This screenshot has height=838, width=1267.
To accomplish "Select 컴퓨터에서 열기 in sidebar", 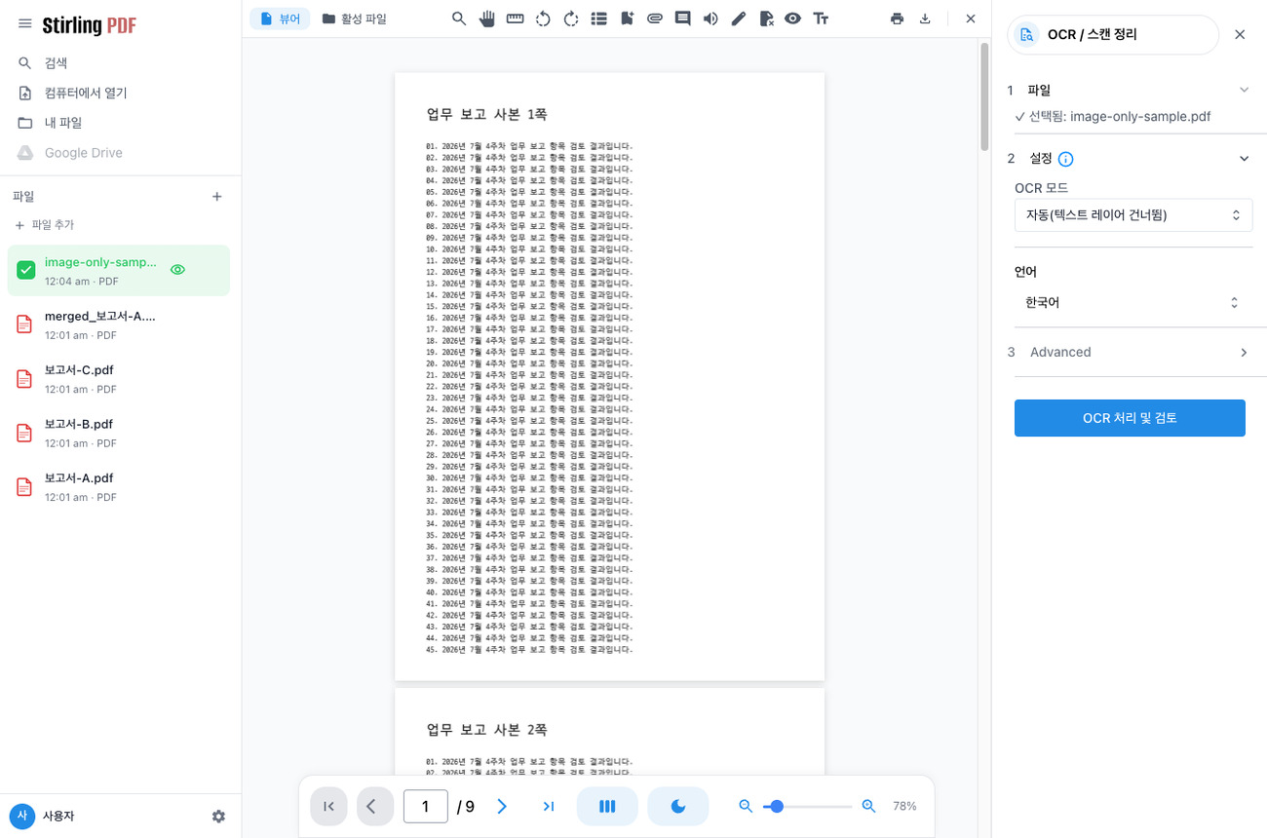I will [121, 93].
